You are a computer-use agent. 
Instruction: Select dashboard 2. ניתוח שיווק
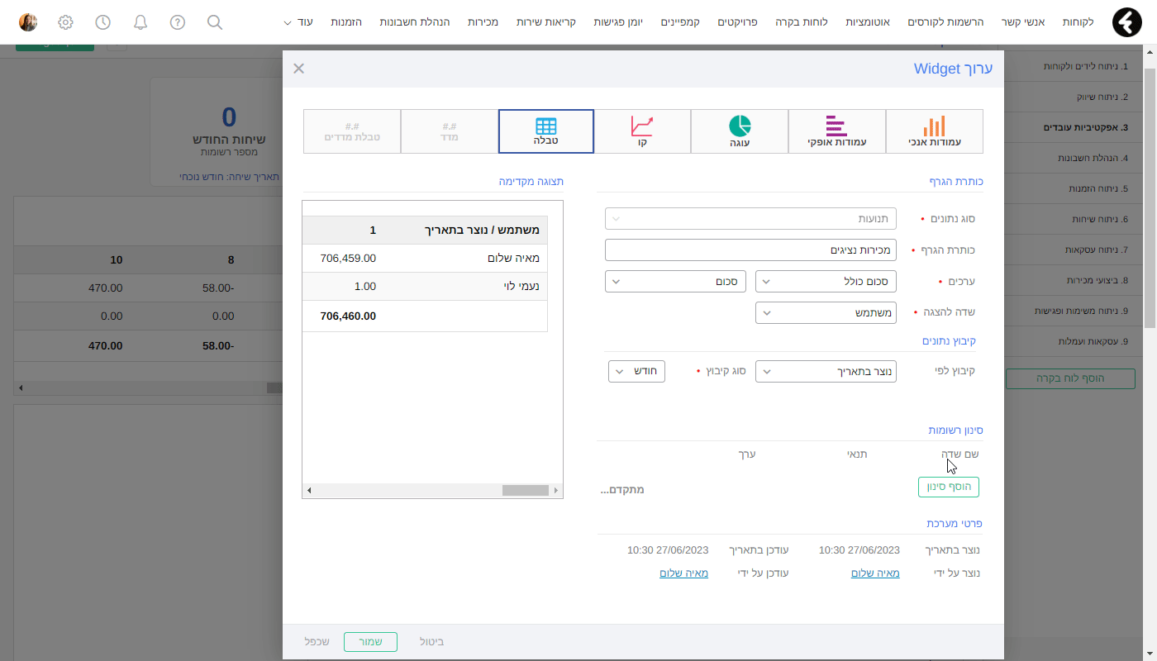click(x=1074, y=97)
